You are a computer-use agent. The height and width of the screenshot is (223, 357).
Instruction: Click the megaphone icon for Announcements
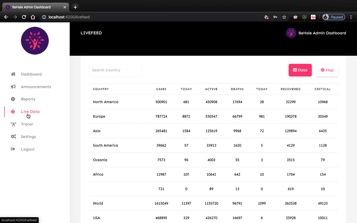point(13,87)
